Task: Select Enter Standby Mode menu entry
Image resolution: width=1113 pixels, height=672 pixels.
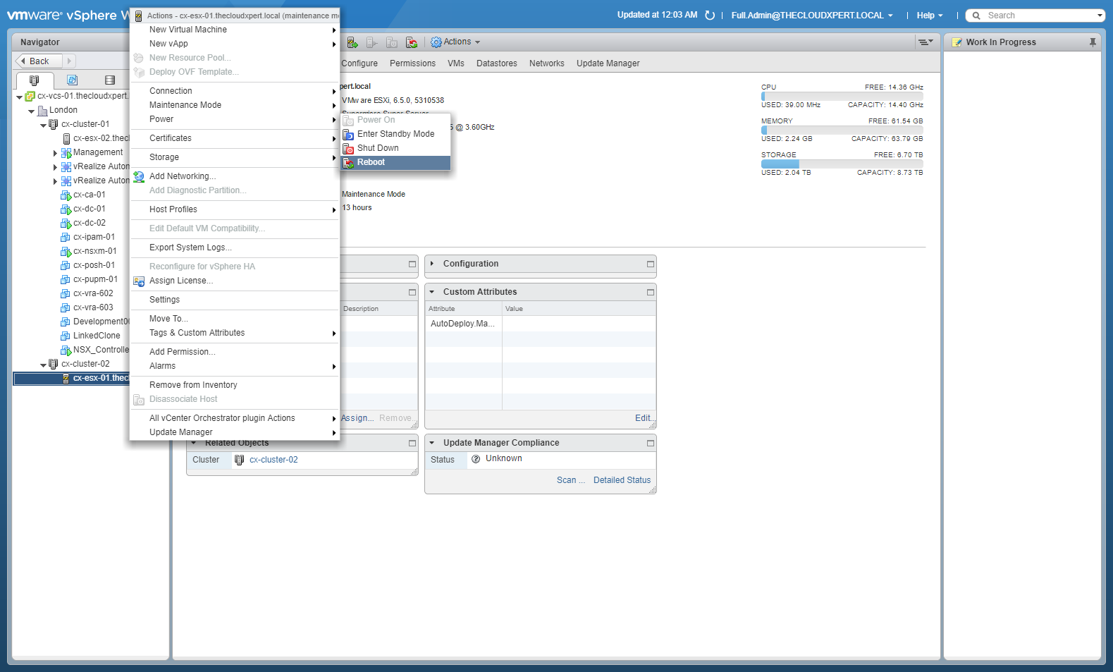Action: pos(395,134)
